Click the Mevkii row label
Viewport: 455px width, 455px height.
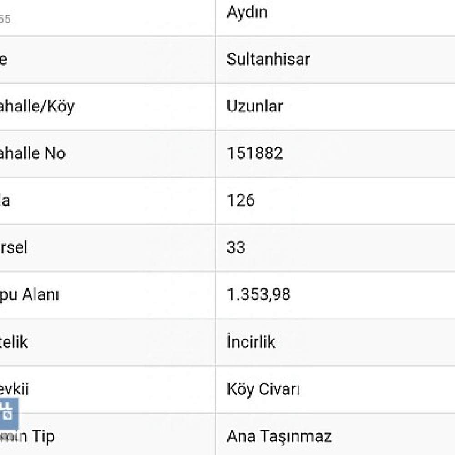14,389
